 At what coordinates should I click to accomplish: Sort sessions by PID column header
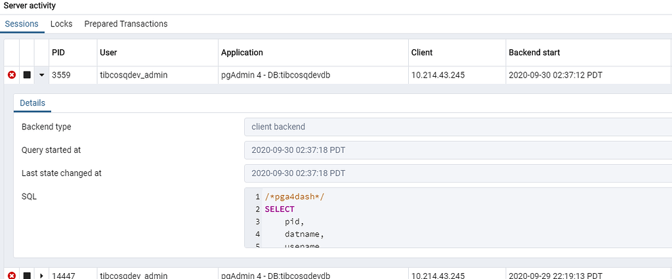click(x=58, y=53)
